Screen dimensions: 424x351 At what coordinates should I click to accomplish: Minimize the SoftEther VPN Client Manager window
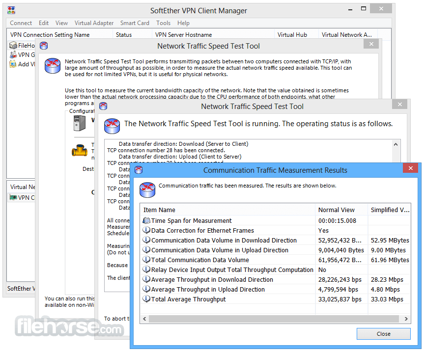point(350,9)
